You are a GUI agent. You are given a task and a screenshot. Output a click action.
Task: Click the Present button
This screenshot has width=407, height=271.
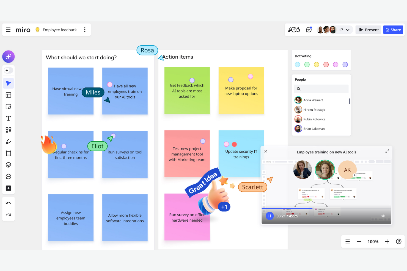click(368, 30)
